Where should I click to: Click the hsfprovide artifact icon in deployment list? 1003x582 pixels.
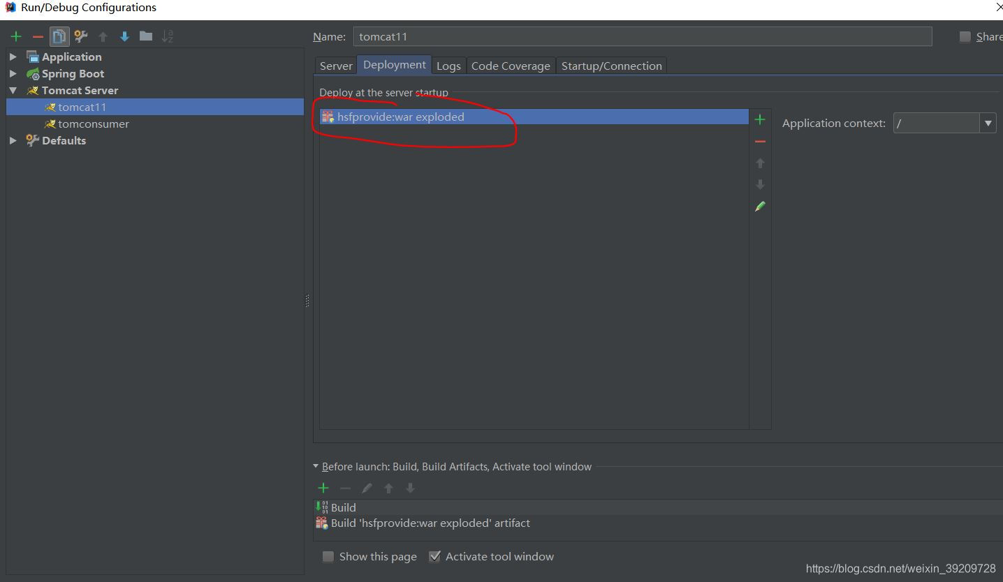(328, 117)
